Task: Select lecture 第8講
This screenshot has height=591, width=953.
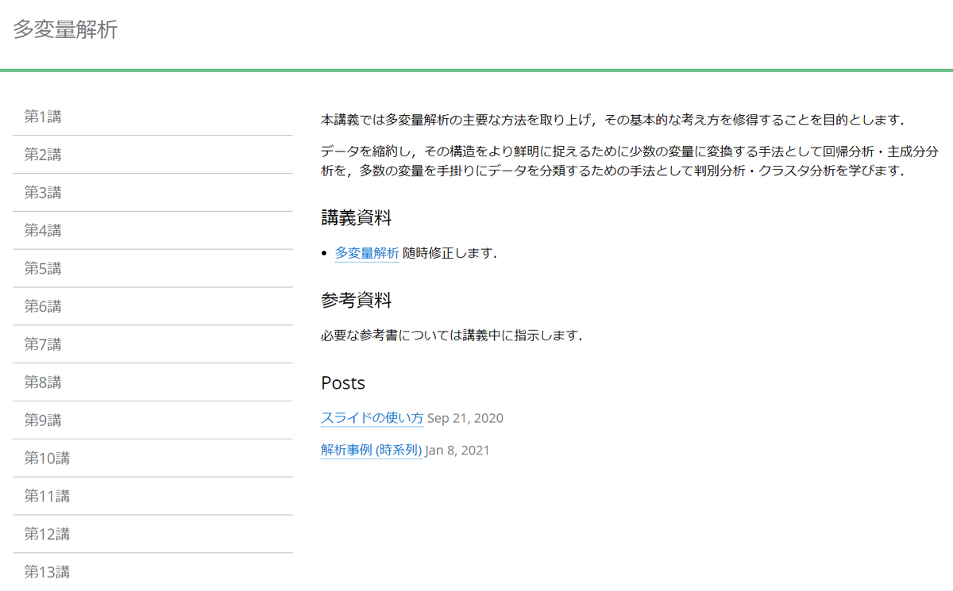Action: [152, 382]
